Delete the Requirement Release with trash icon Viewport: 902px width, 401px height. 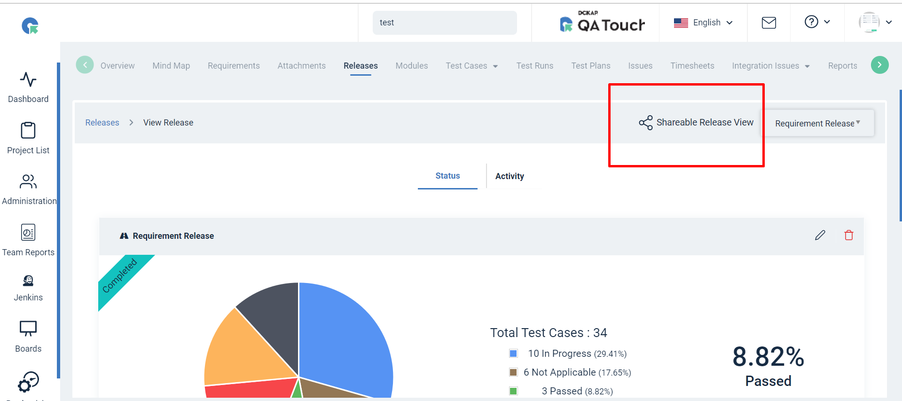pyautogui.click(x=849, y=235)
